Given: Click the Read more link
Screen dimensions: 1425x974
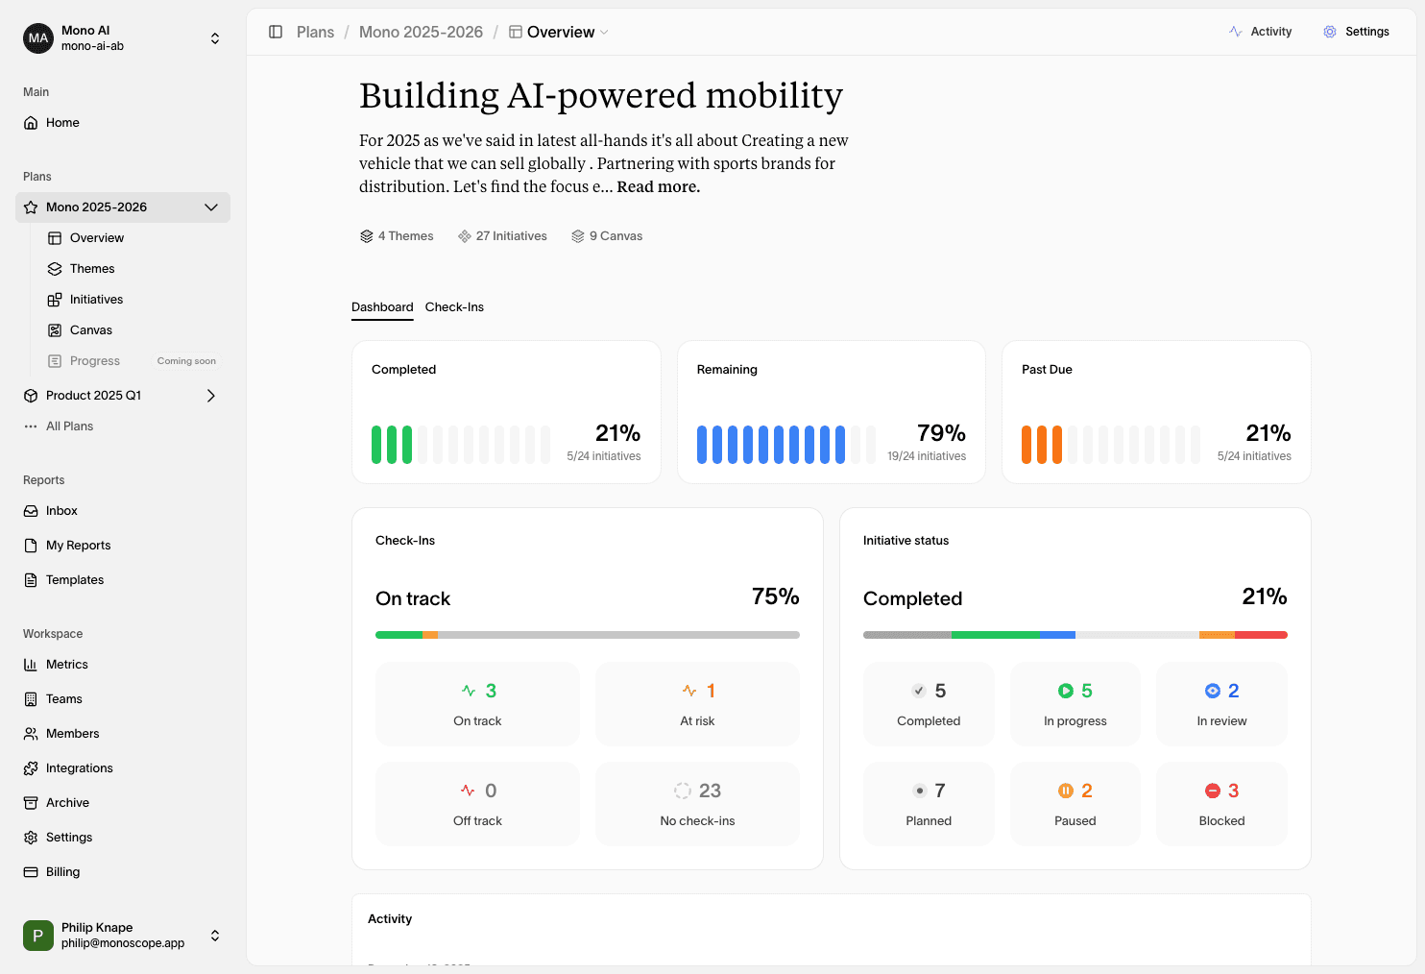Looking at the screenshot, I should point(658,187).
